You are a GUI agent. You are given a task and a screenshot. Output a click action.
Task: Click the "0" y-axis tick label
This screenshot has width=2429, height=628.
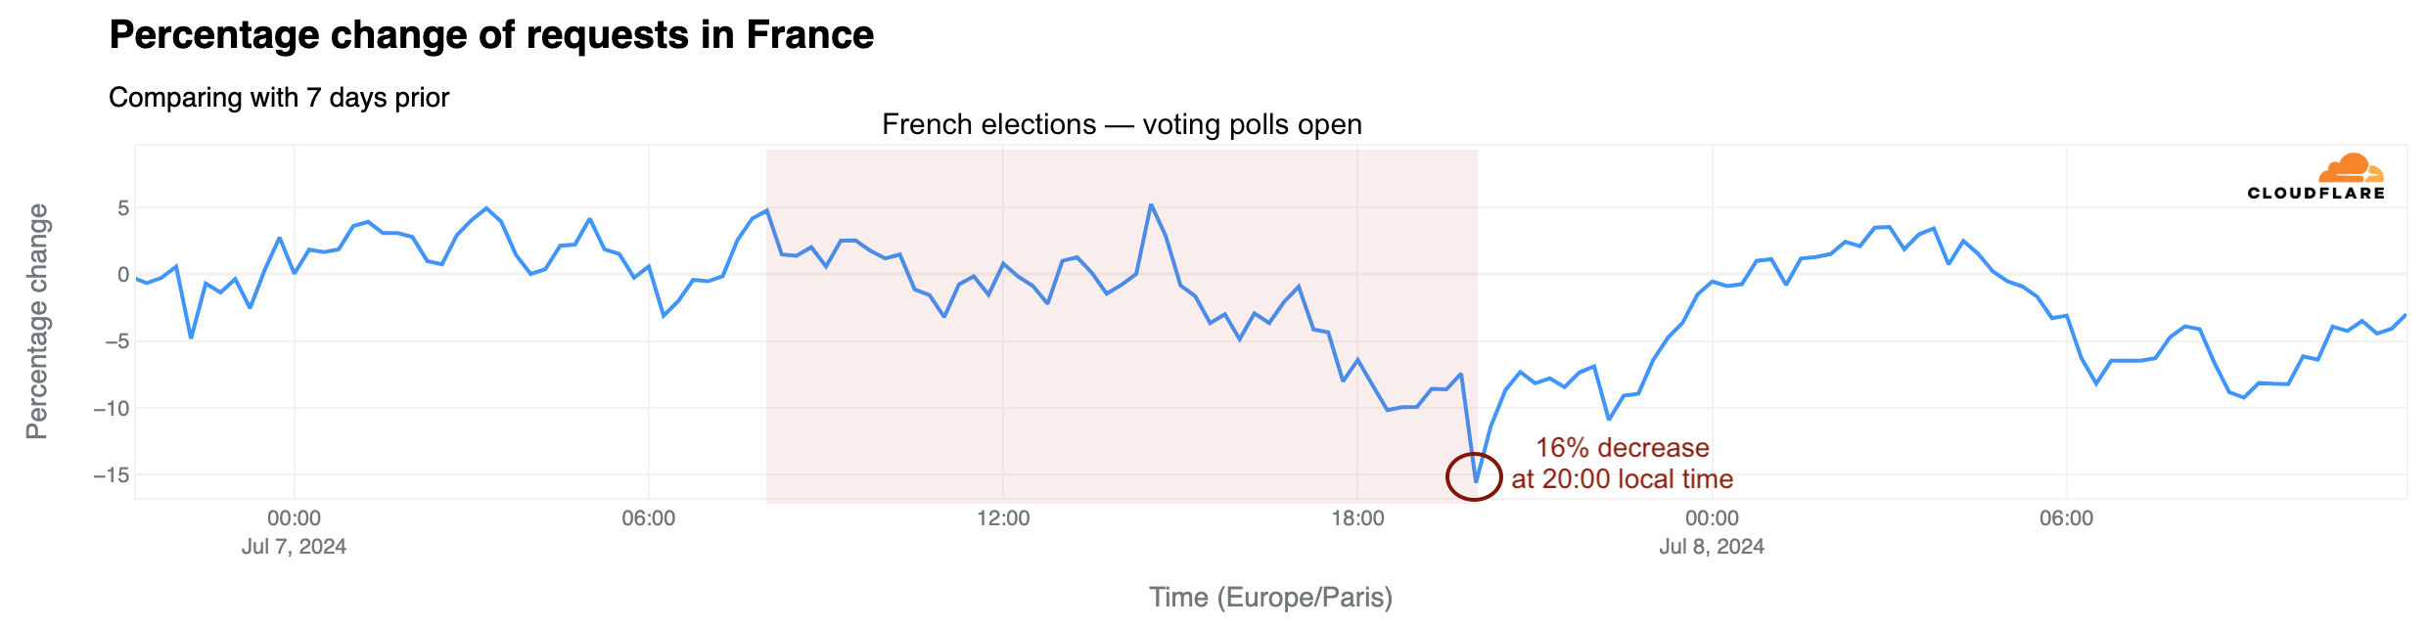pos(123,275)
